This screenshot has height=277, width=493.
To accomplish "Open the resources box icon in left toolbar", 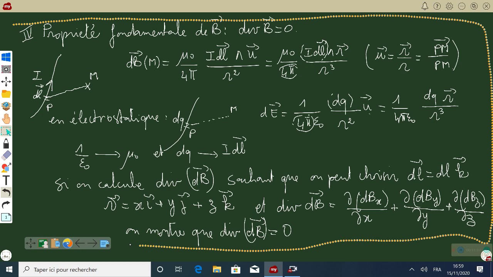I will pos(6,106).
